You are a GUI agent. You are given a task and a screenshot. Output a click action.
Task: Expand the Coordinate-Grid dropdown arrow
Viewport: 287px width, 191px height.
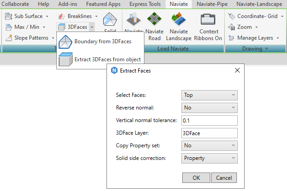282,16
